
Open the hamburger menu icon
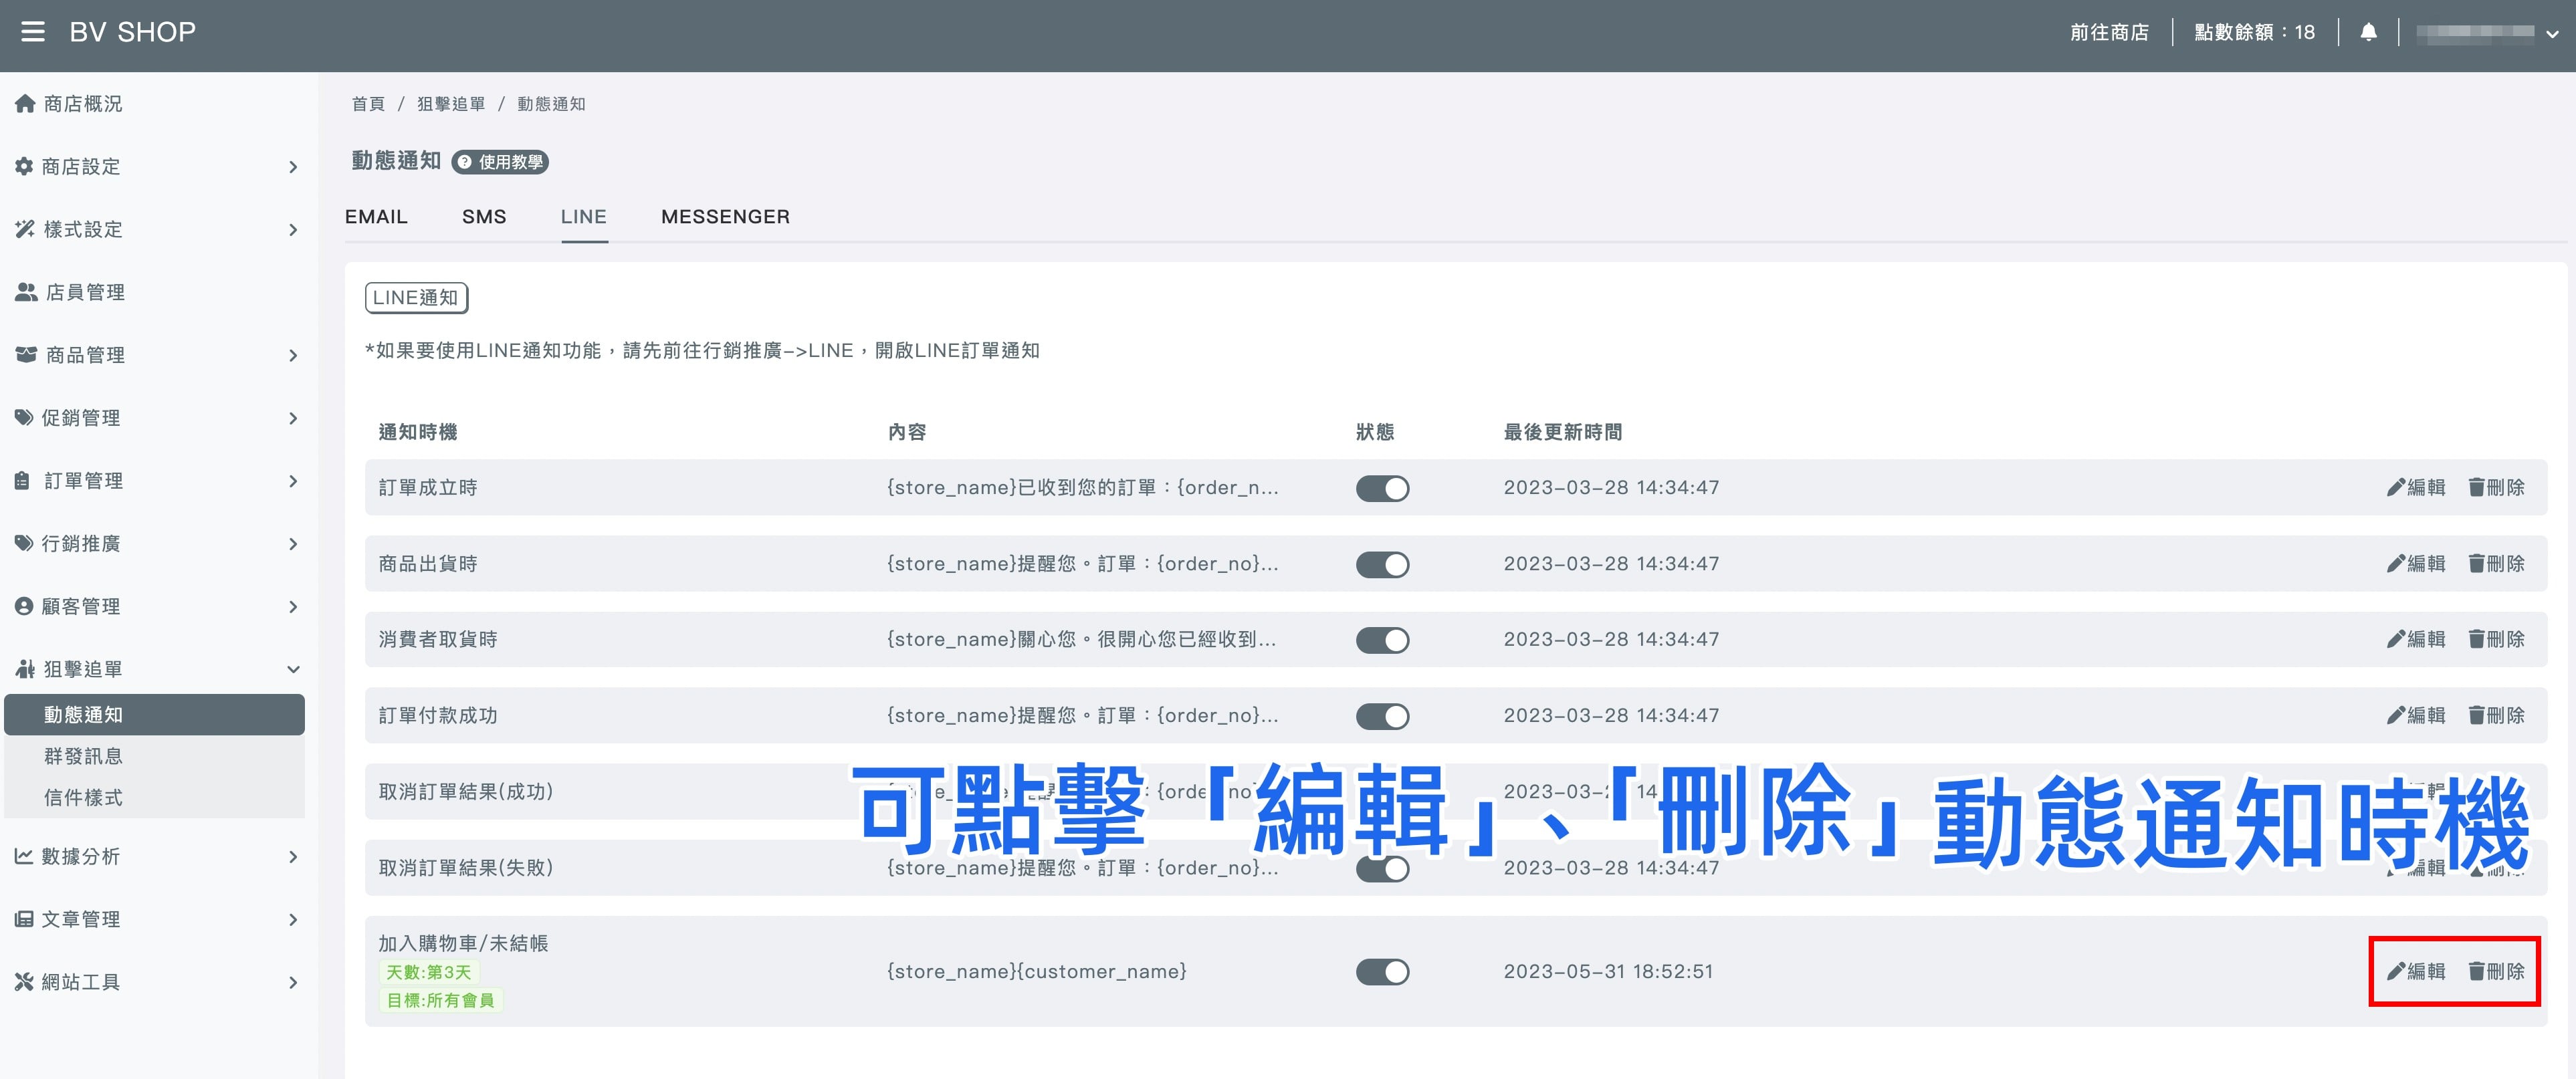click(33, 32)
